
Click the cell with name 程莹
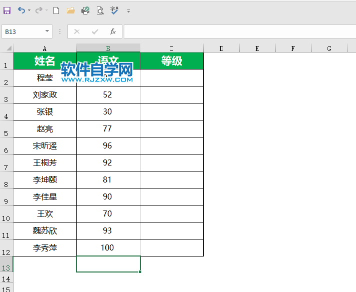(45, 78)
